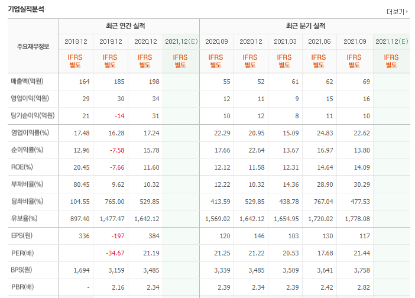Click the BPS value 1,694
The height and width of the screenshot is (298, 415).
click(82, 270)
